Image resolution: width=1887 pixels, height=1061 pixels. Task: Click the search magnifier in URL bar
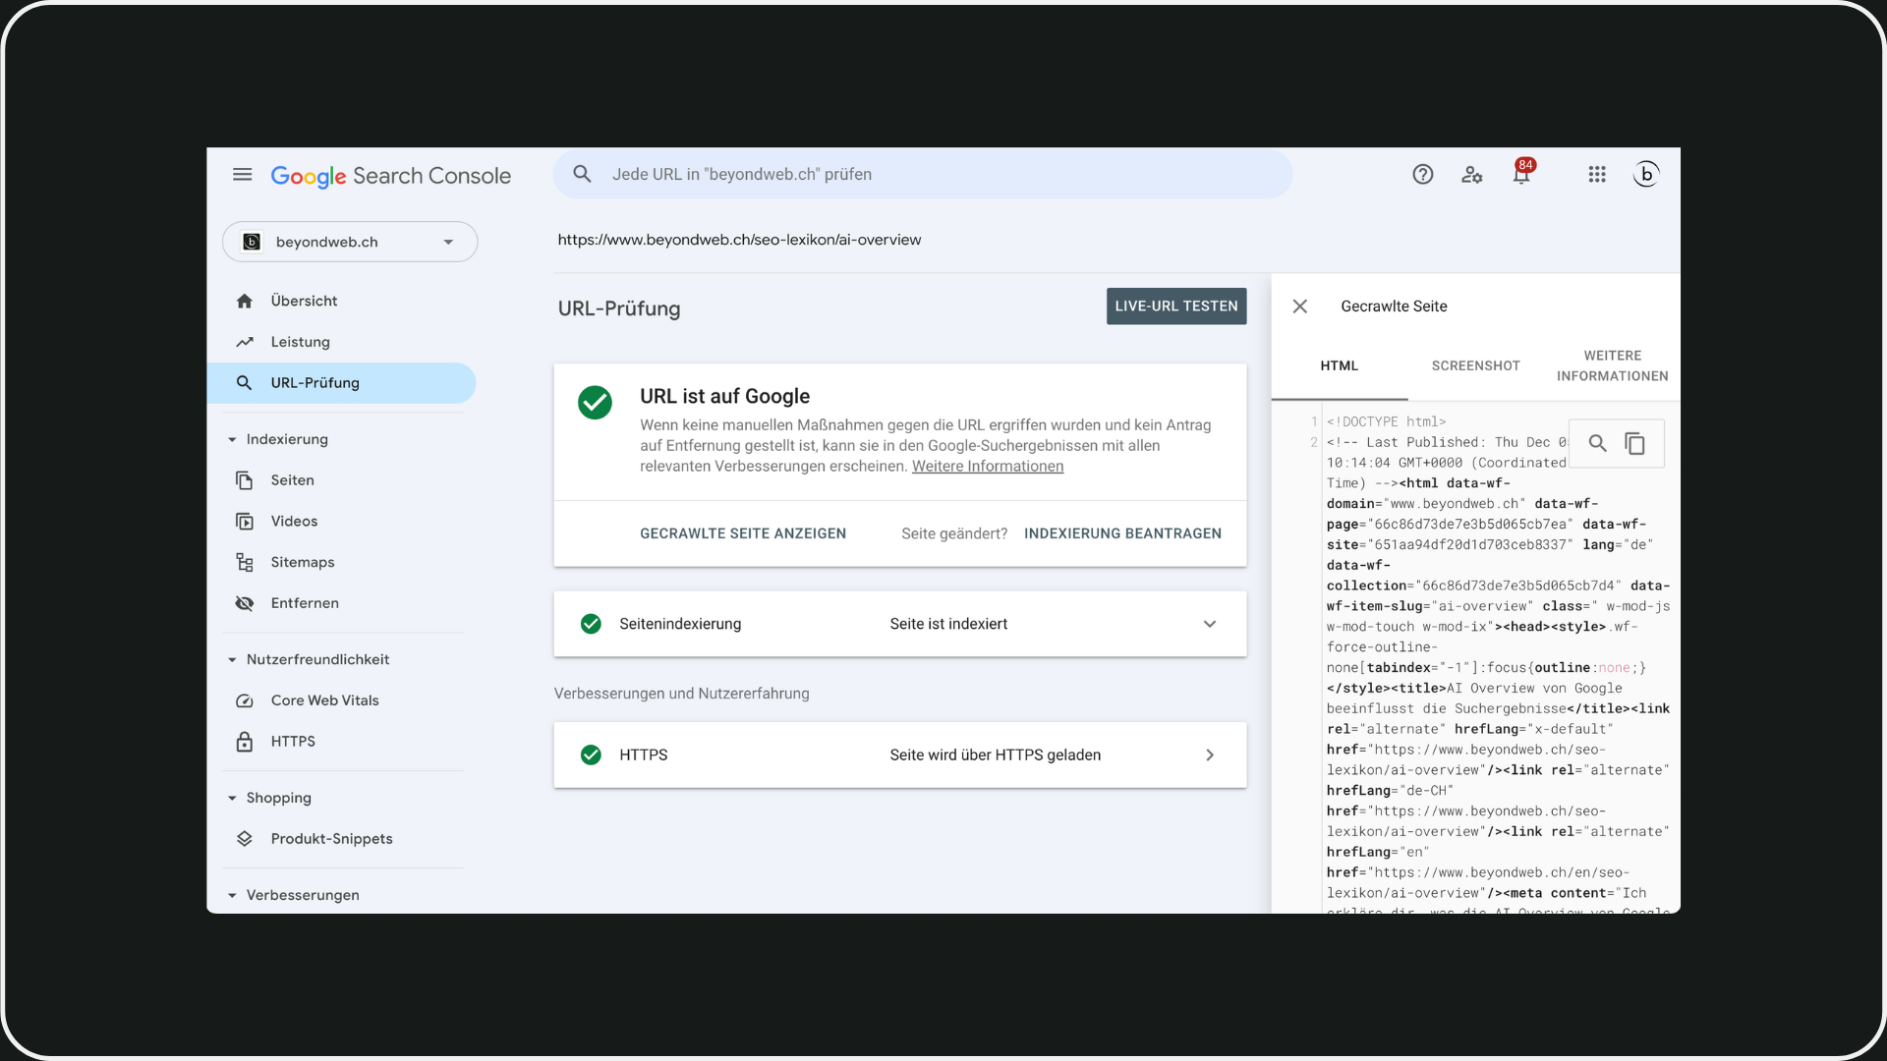[x=582, y=174]
